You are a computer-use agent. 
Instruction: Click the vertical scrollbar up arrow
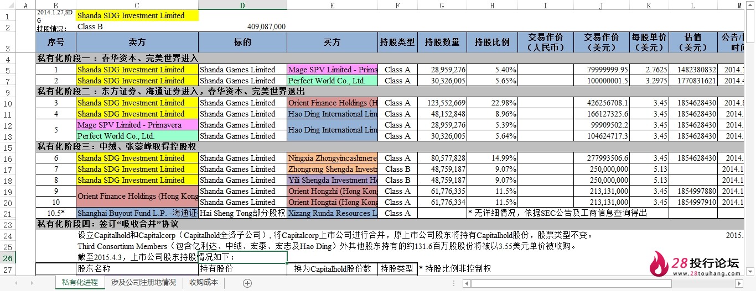(x=751, y=5)
